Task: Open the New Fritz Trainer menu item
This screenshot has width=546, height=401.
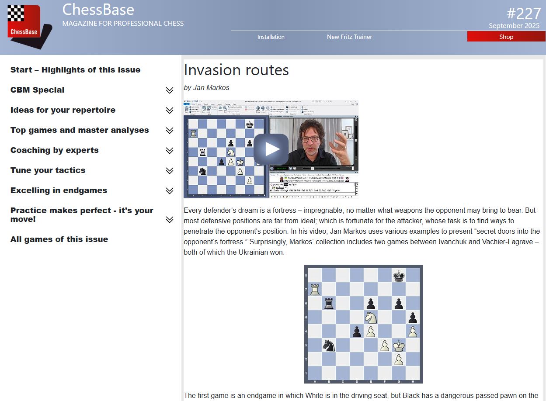Action: 349,37
